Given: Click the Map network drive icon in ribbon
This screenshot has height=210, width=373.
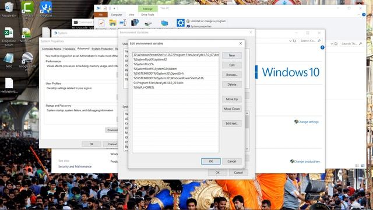Looking at the screenshot, I should click(148, 23).
